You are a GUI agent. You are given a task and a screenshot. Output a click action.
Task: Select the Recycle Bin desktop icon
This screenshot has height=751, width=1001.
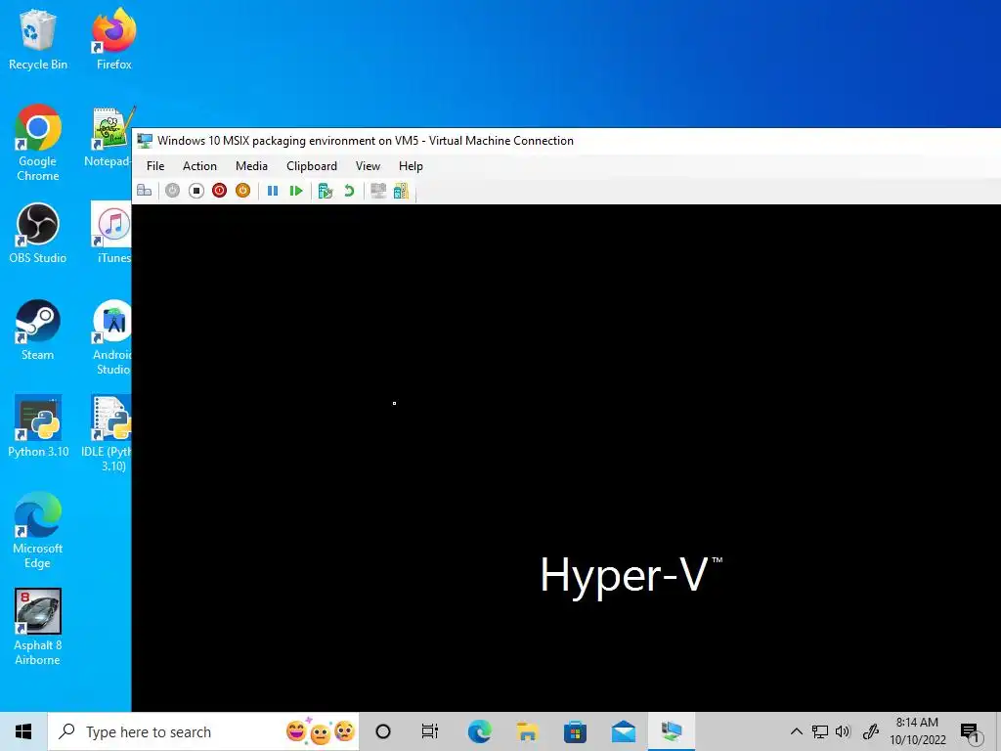[x=38, y=39]
